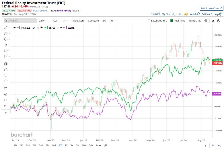Add to Watchlist star icon
The image size is (224, 150).
click(198, 14)
